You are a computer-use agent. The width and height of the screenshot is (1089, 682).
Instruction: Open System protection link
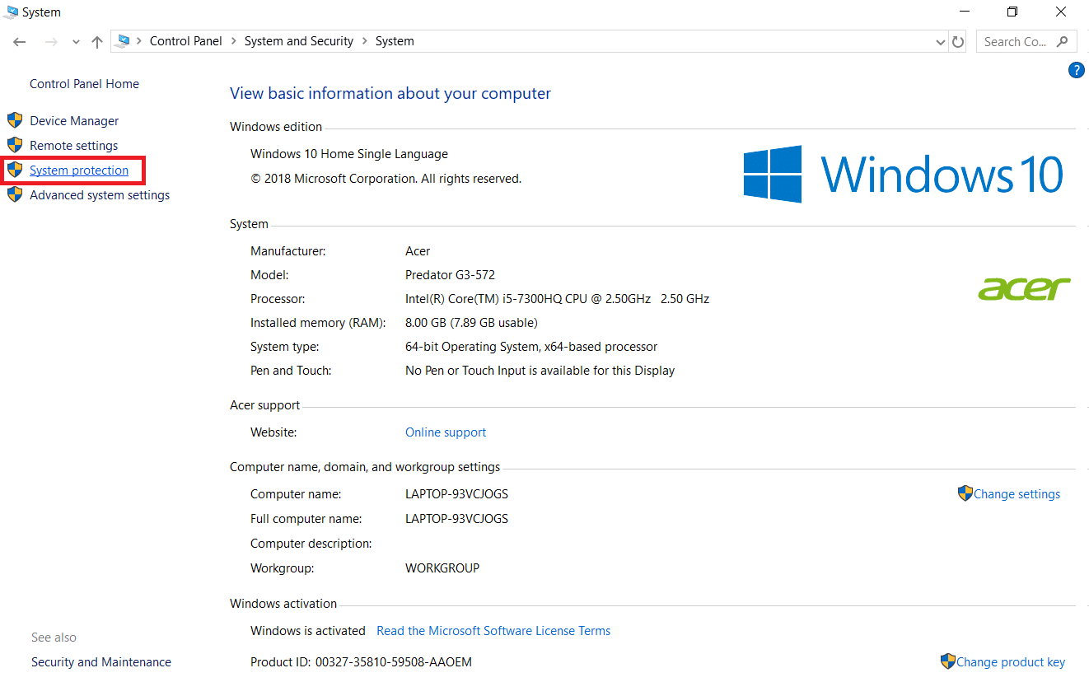pyautogui.click(x=79, y=170)
